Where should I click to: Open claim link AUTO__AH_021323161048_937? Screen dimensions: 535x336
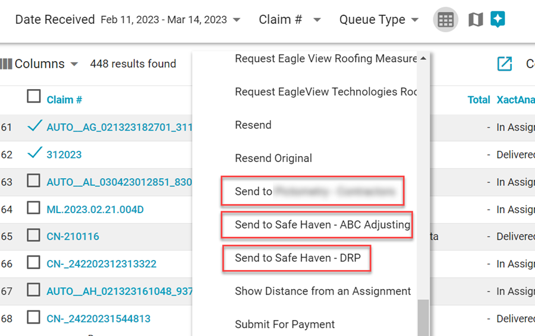(x=119, y=291)
